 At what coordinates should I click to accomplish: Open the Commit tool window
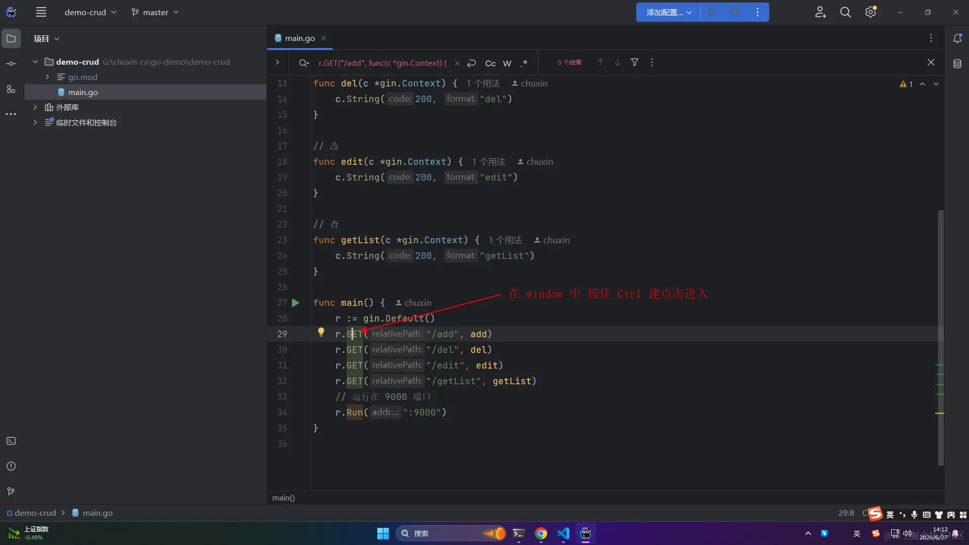(x=11, y=64)
